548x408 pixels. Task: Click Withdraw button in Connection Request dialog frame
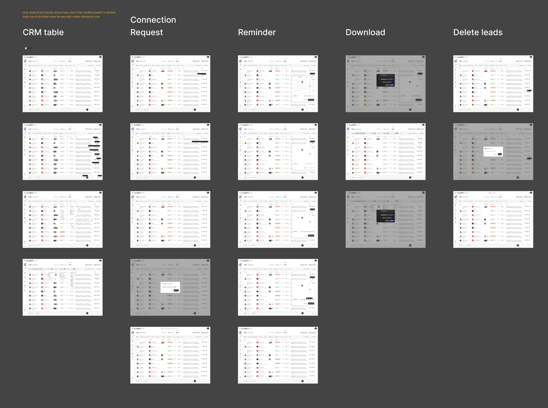coord(176,290)
